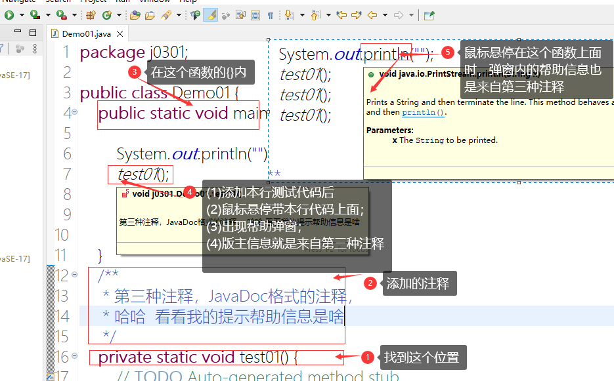Click the 'test01();' call on line 7
The width and height of the screenshot is (614, 381).
(143, 174)
